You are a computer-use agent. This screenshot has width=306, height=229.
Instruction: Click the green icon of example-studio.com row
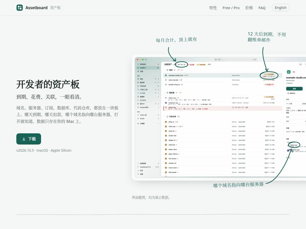166,75
